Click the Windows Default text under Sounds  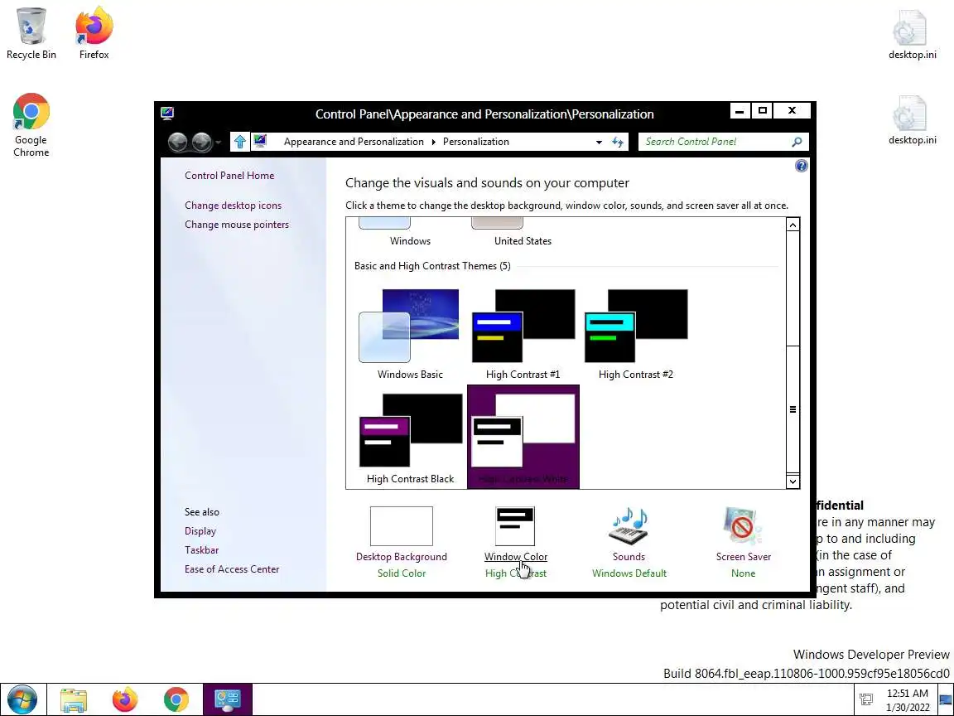(629, 573)
